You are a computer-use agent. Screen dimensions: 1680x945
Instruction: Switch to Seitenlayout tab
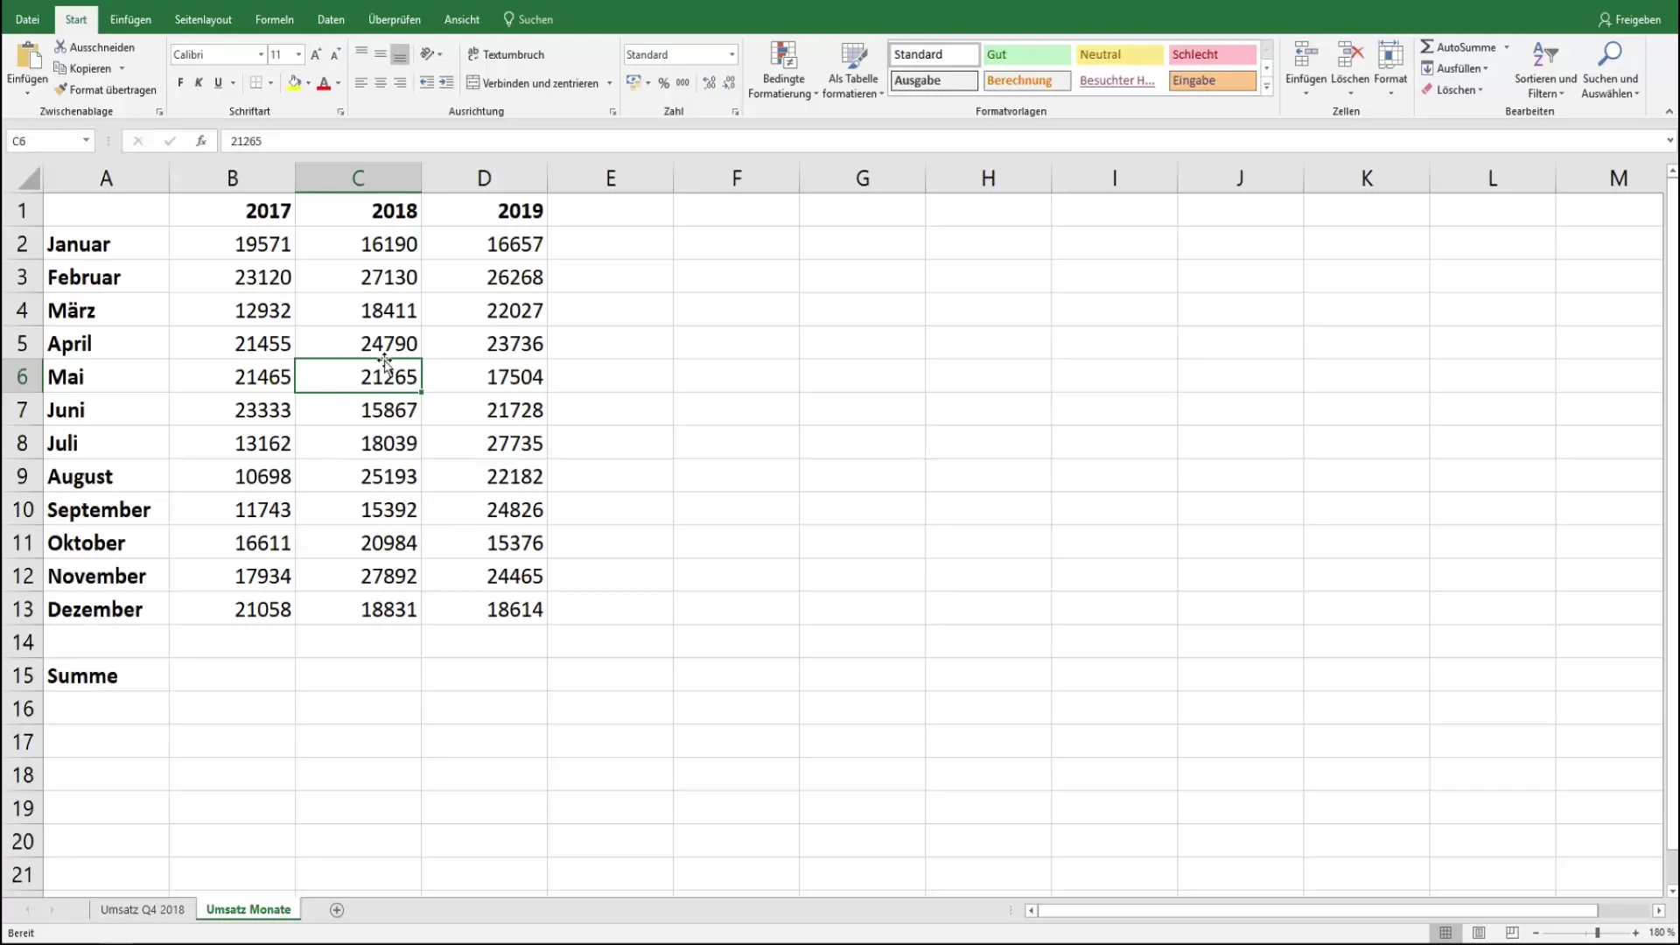point(203,19)
